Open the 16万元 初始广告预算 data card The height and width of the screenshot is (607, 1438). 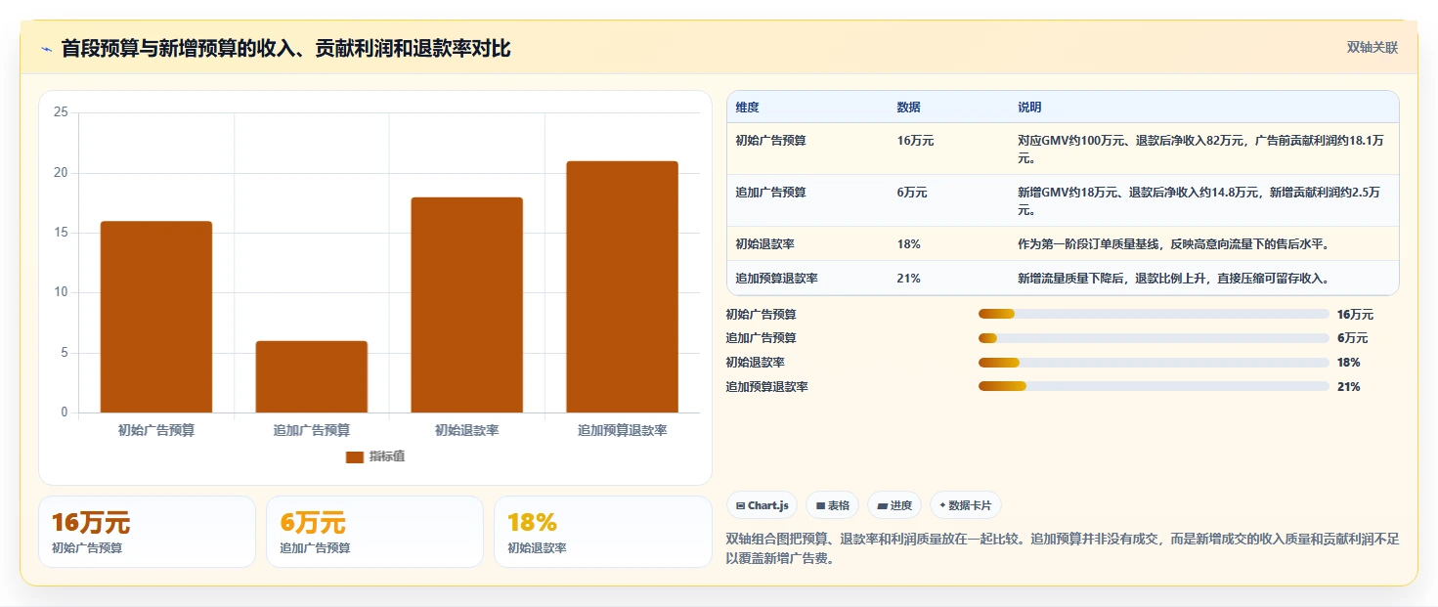click(x=147, y=532)
